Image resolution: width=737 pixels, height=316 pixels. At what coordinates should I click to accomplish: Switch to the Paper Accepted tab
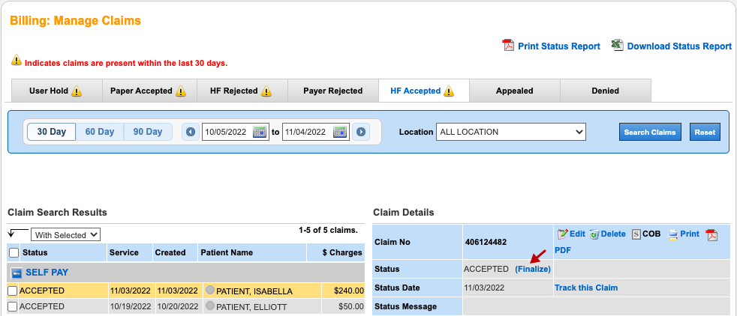(x=148, y=91)
